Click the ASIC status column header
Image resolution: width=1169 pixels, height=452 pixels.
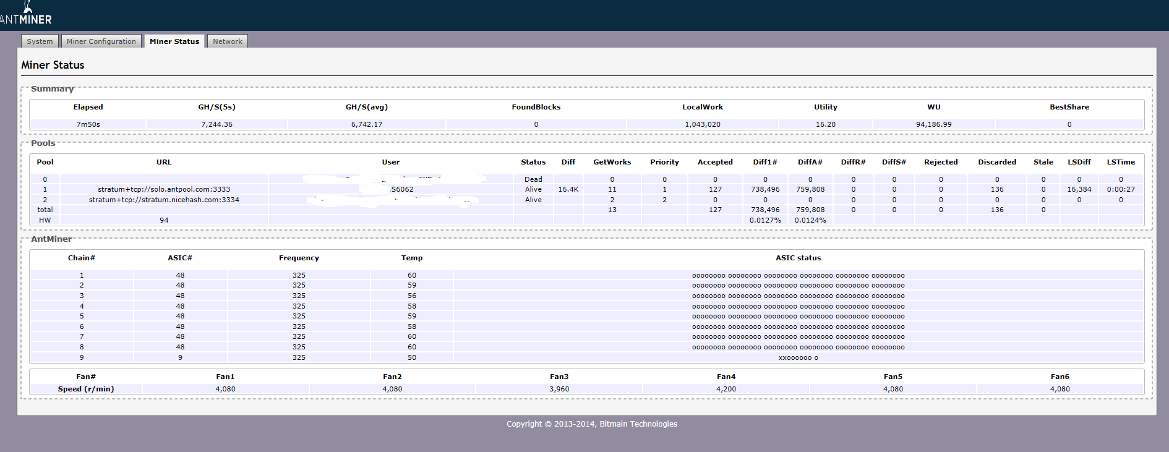[799, 258]
